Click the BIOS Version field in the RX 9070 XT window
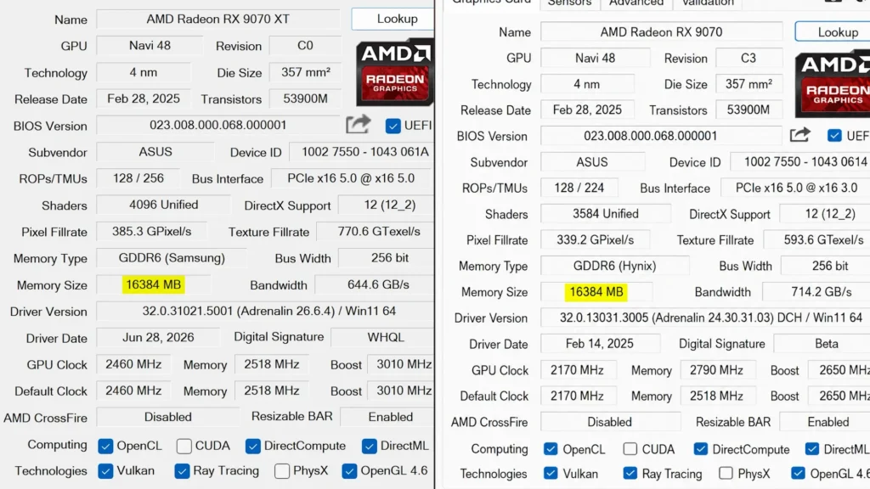The width and height of the screenshot is (870, 489). (218, 126)
